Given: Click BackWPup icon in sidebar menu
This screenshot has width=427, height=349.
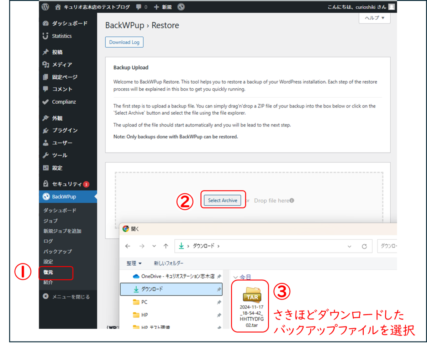Looking at the screenshot, I should [x=46, y=197].
